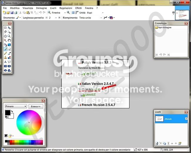Open layer properties in Livelli panel
This screenshot has width=191, height=153.
(x=180, y=144)
